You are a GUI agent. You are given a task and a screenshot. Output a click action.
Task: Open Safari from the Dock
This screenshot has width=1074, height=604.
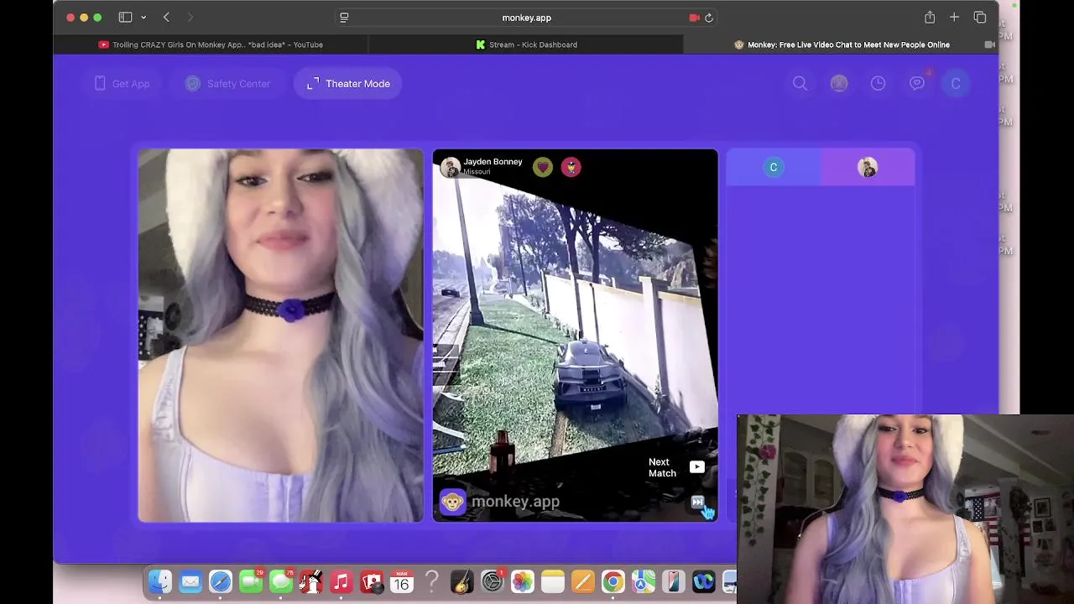(x=221, y=581)
